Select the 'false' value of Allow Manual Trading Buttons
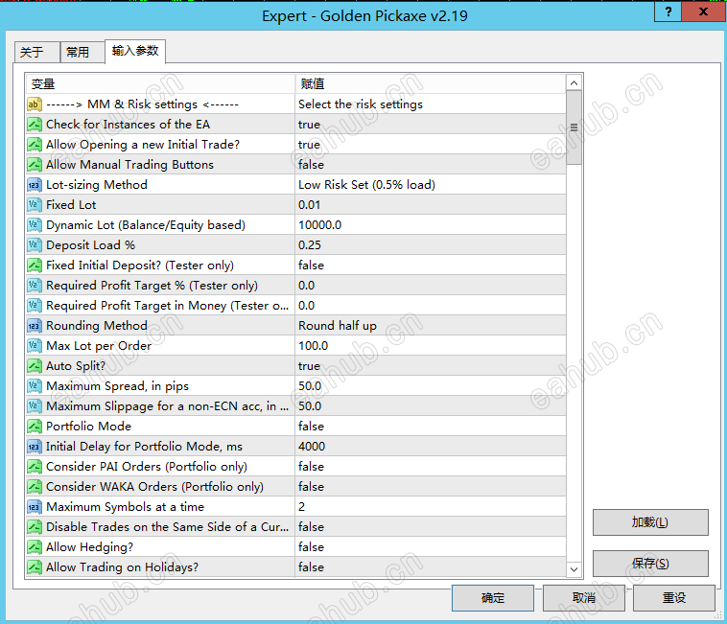The image size is (727, 624). coord(431,165)
